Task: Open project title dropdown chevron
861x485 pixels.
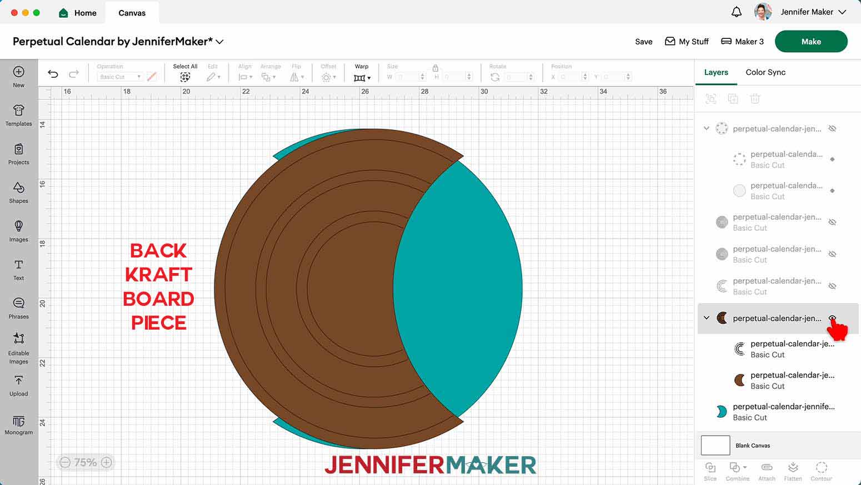Action: click(x=219, y=42)
